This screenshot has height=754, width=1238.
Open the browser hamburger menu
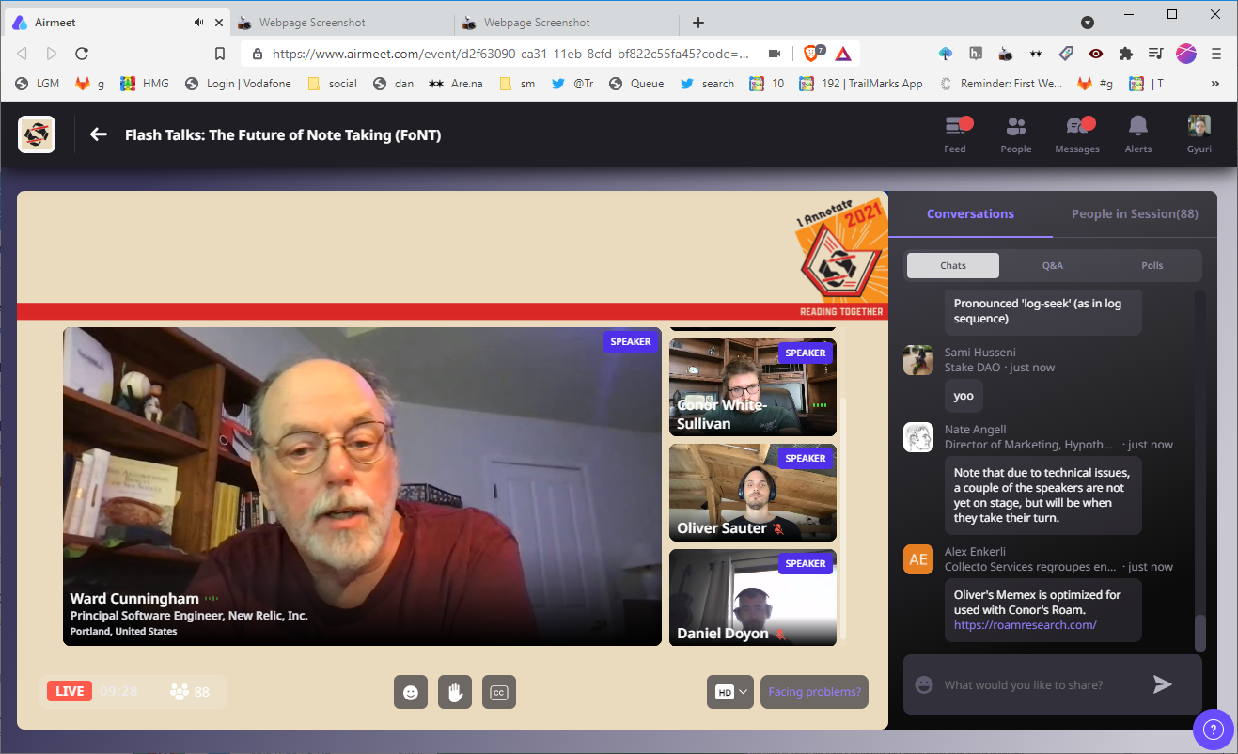click(x=1216, y=54)
